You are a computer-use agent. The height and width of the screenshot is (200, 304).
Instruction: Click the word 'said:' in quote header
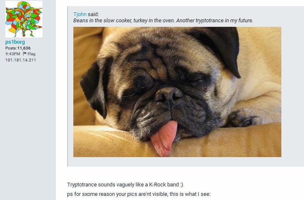[x=93, y=14]
